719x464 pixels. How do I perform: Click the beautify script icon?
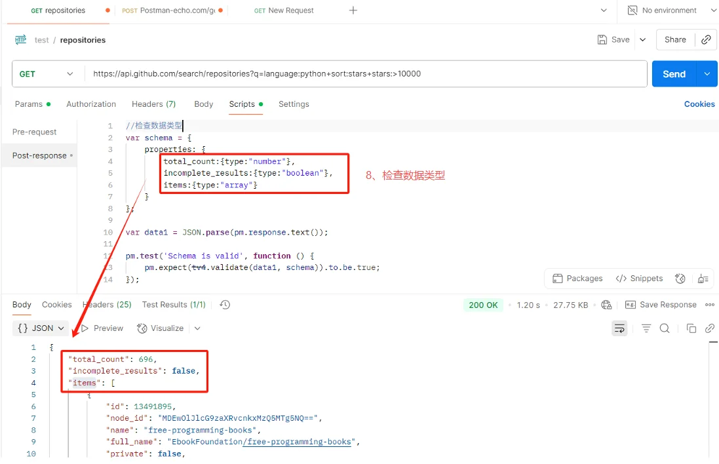(x=703, y=279)
